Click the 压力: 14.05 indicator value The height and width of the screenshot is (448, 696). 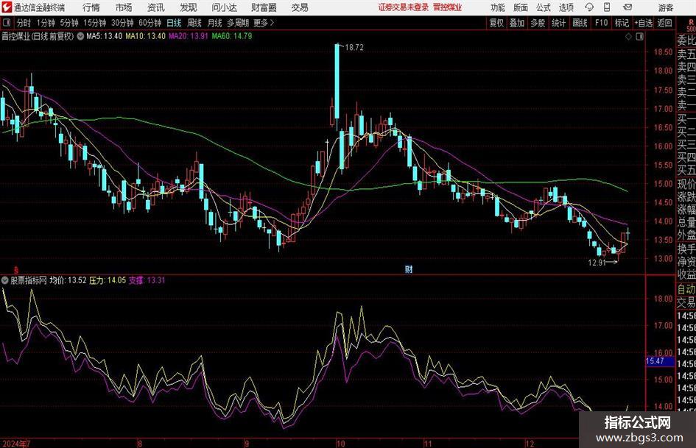(108, 280)
